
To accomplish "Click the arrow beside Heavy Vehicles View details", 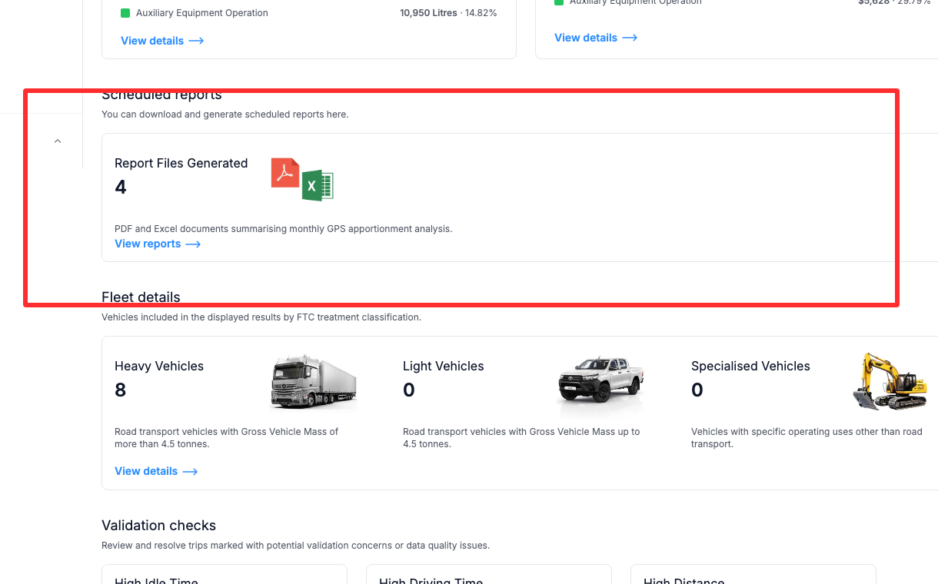I will tap(191, 471).
